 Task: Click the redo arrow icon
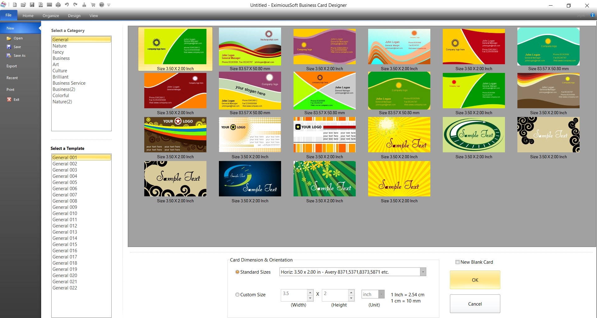coord(76,5)
